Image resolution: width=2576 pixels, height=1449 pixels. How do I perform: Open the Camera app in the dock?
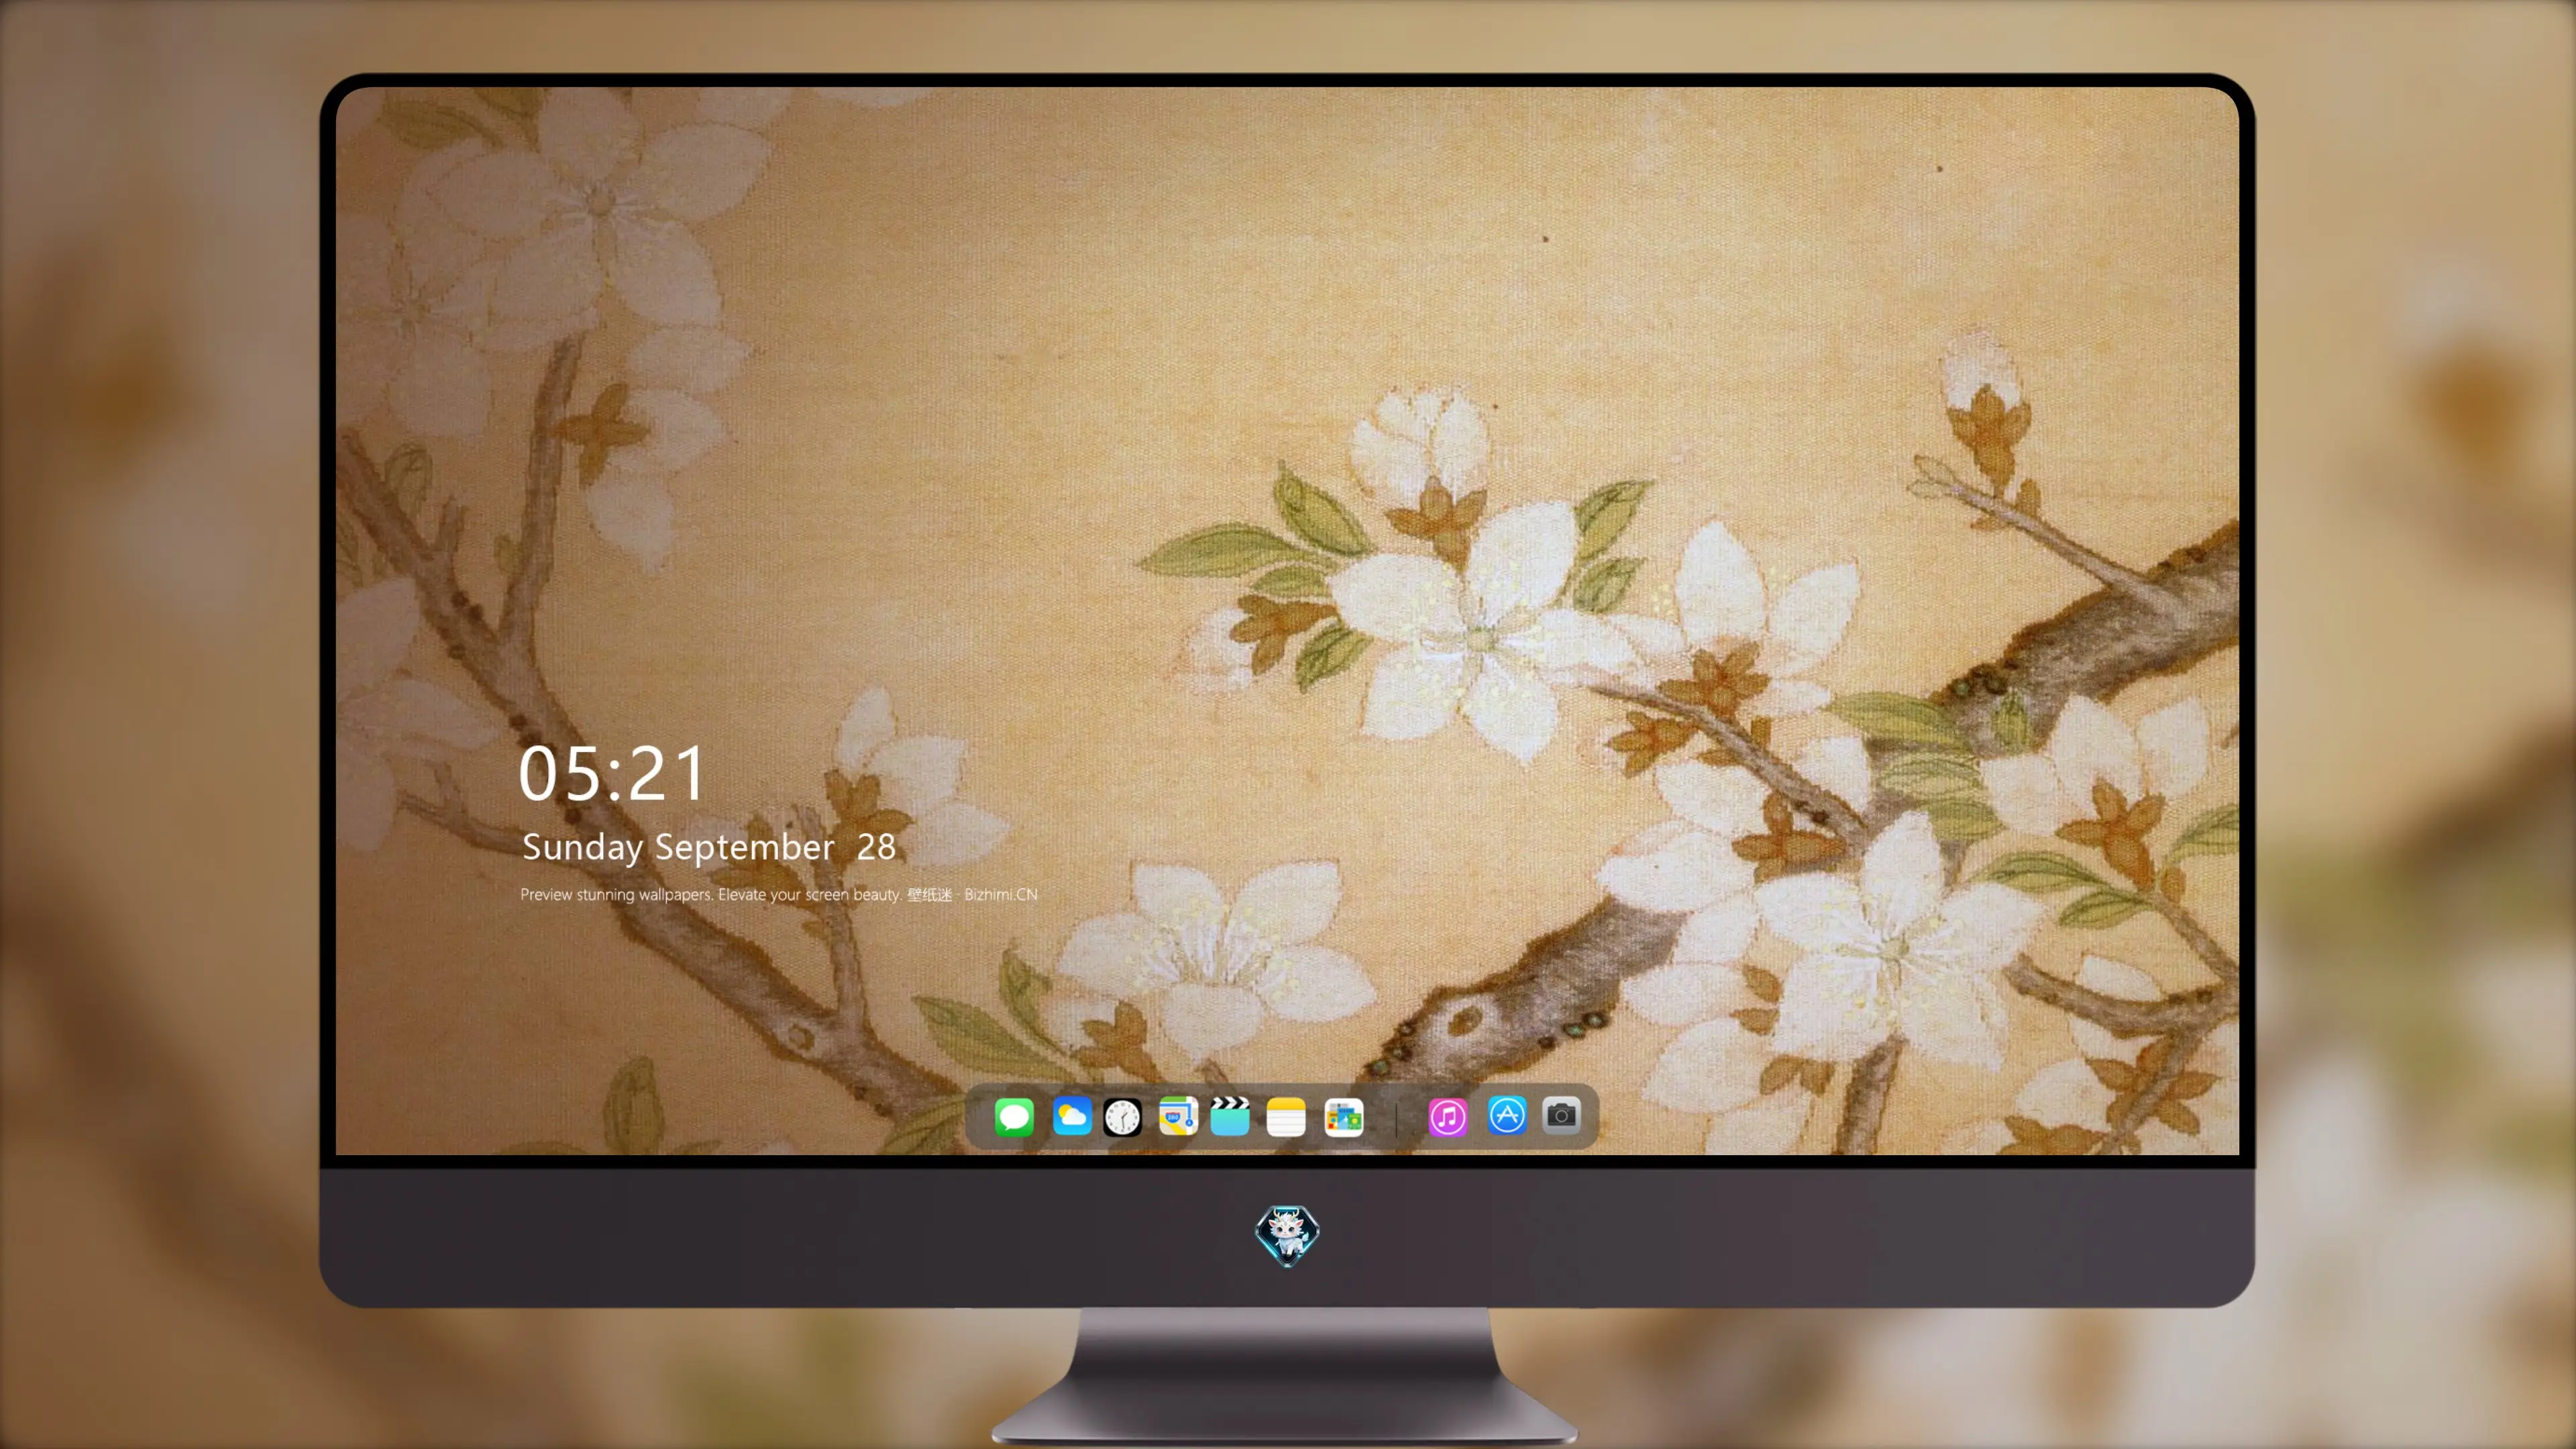click(x=1561, y=1115)
